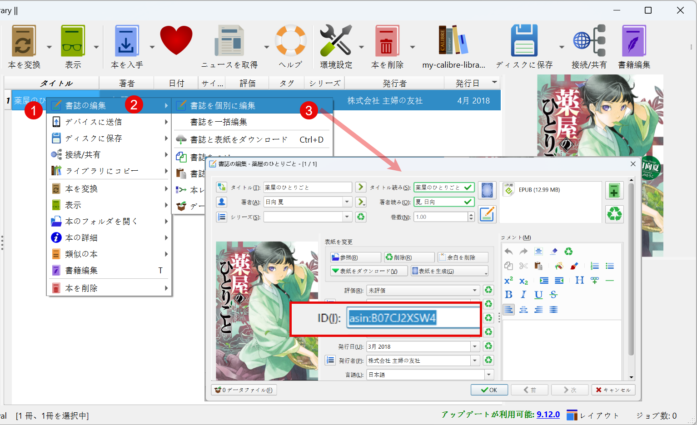This screenshot has height=425, width=697.
Task: Click 参照(B) browse cover button
Action: 356,257
